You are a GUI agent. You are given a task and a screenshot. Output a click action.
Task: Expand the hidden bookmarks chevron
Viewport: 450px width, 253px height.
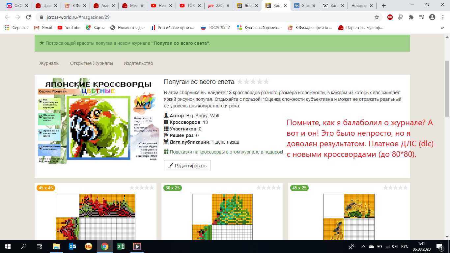point(442,28)
